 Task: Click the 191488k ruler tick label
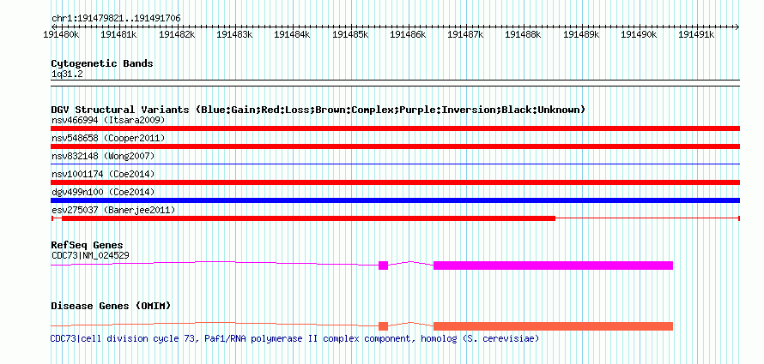[524, 34]
